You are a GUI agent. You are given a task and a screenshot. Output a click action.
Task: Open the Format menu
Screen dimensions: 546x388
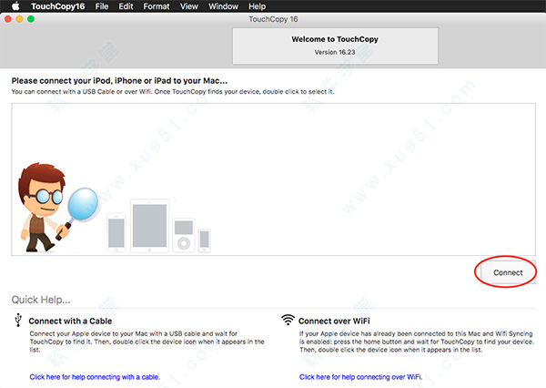pos(157,6)
